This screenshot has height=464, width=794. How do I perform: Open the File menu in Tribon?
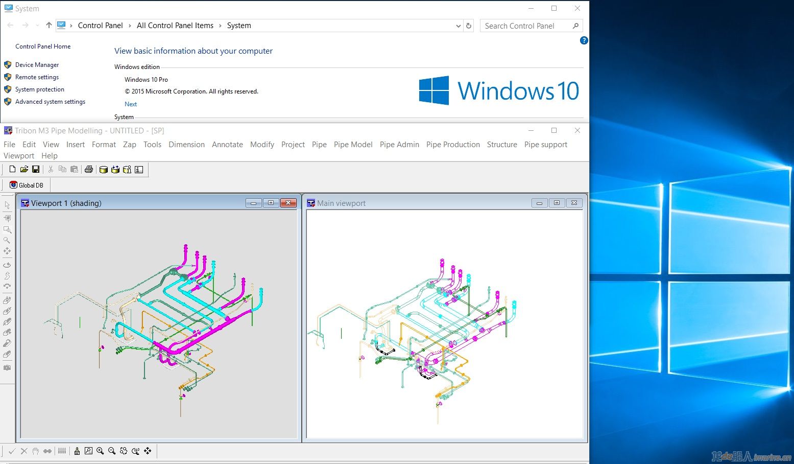pyautogui.click(x=9, y=145)
